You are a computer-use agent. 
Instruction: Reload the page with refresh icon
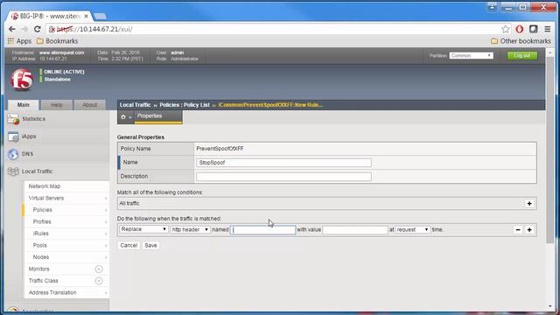pos(37,29)
